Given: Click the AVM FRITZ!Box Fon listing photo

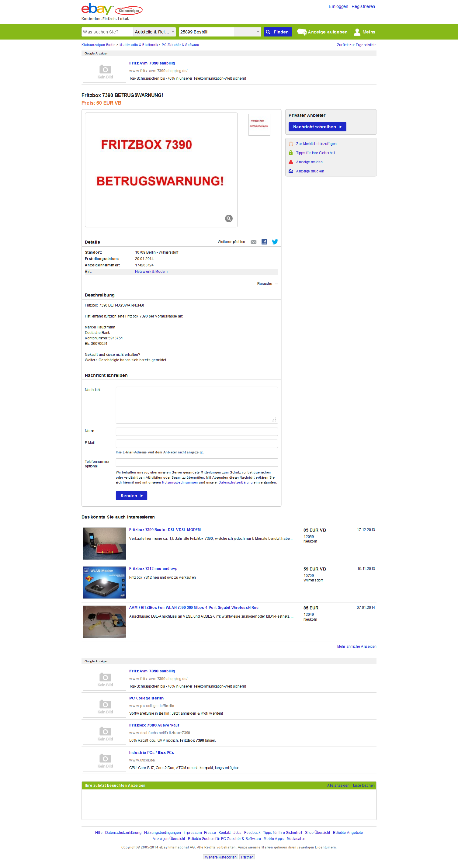Looking at the screenshot, I should pos(105,622).
